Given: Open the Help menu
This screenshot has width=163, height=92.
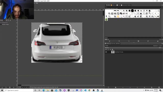Looking at the screenshot, I should point(37,3).
